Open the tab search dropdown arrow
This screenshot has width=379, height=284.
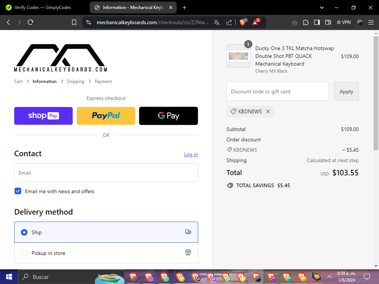click(322, 8)
